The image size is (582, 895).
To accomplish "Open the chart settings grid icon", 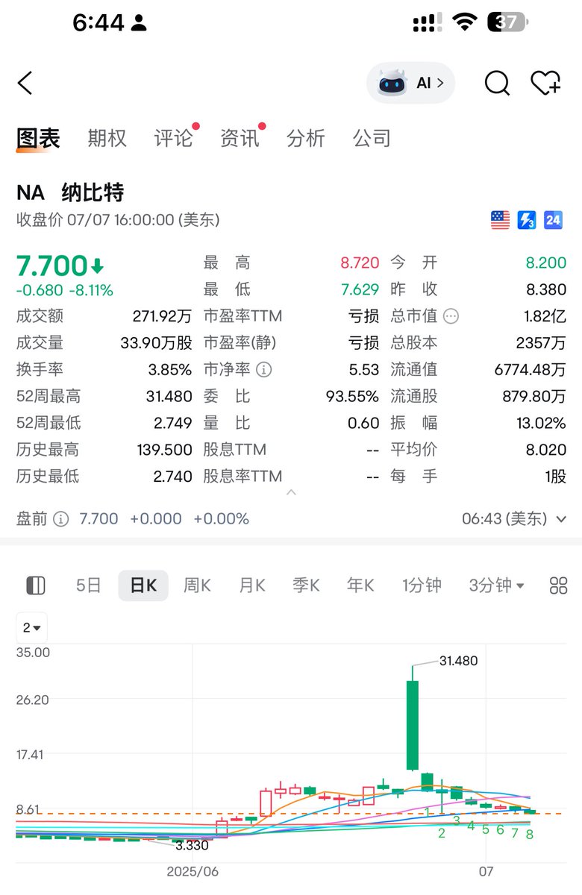I will 558,585.
